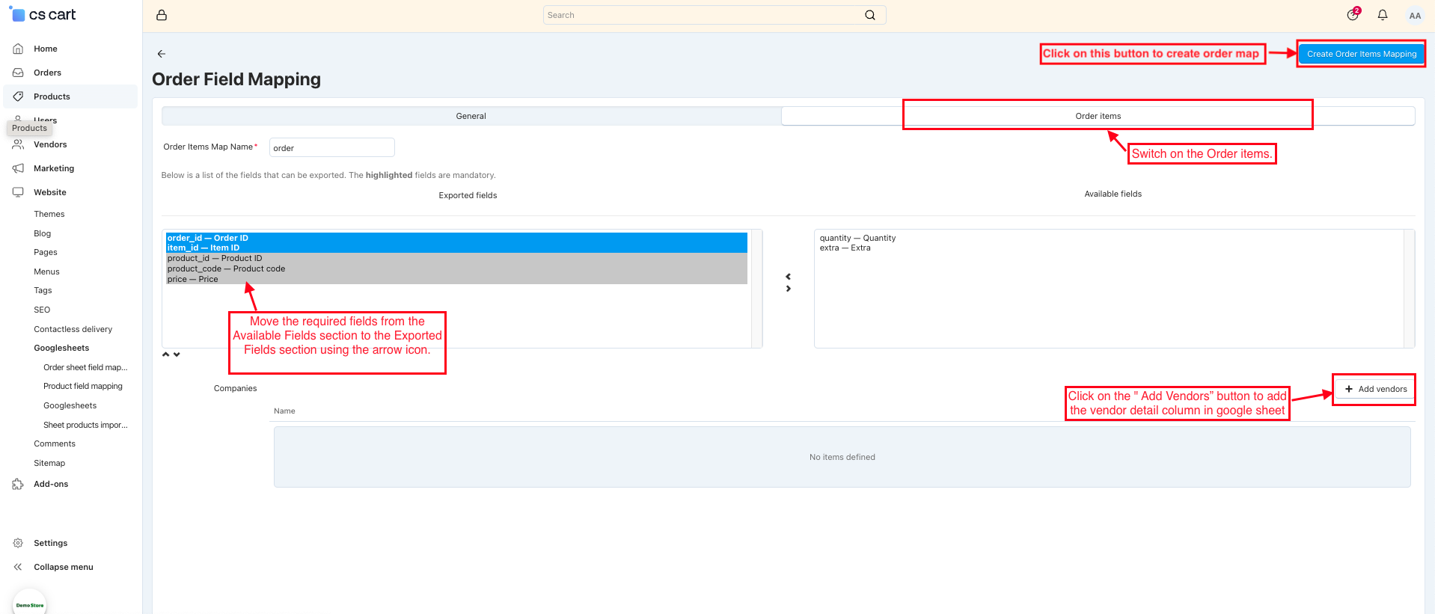Open Tags submenu link
The image size is (1435, 614).
tap(43, 290)
